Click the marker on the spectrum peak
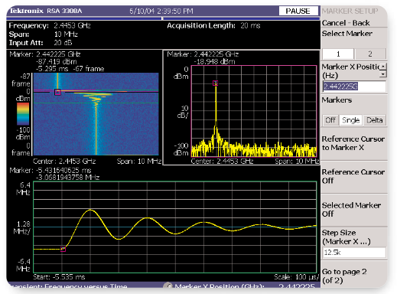 coord(216,83)
